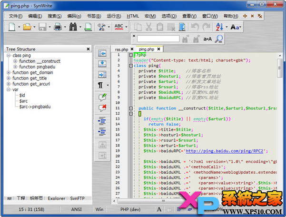Screen dimensions: 286x217
Task: Open the dropdown arrow next to the pilcrow icon
Action: [108, 85]
